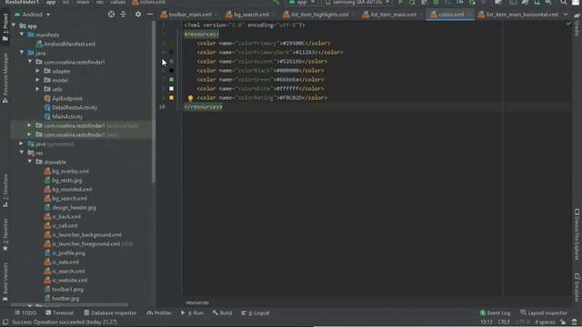
Task: Open ic_search.xml drawable file
Action: coord(68,272)
